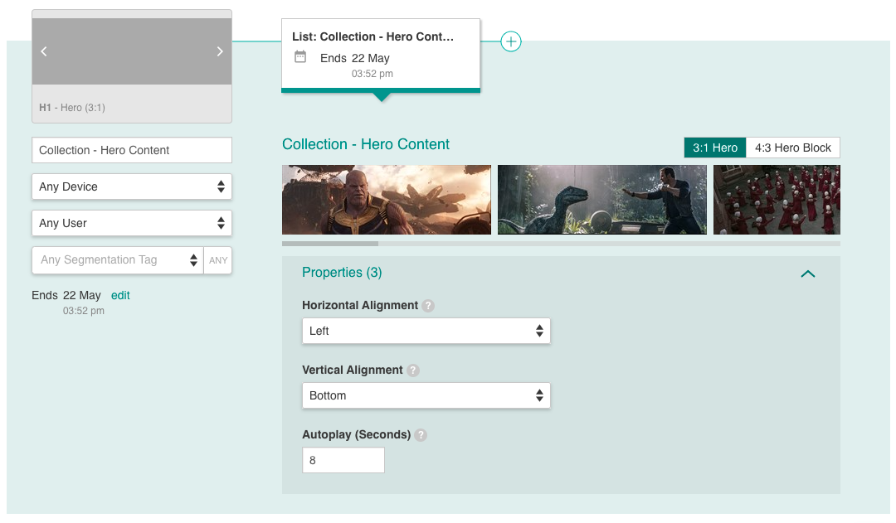Click the right arrow on hero preview
Screen dimensions: 896x523
coord(220,51)
